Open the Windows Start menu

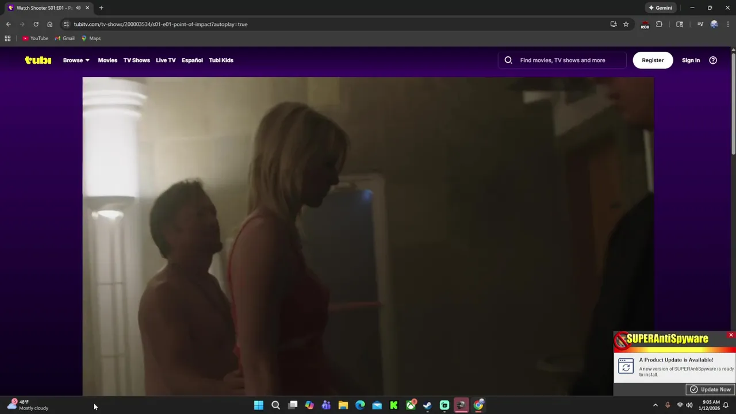tap(259, 405)
